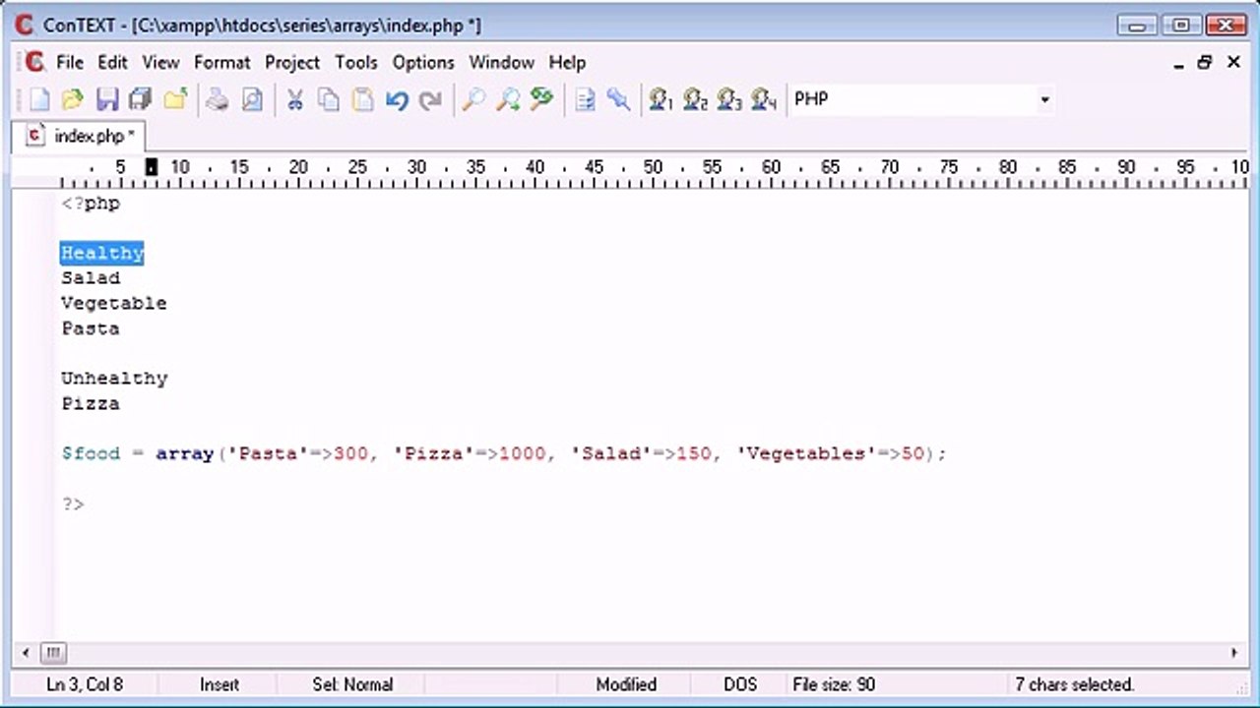The width and height of the screenshot is (1260, 708).
Task: Click the Modified status indicator
Action: coord(626,684)
